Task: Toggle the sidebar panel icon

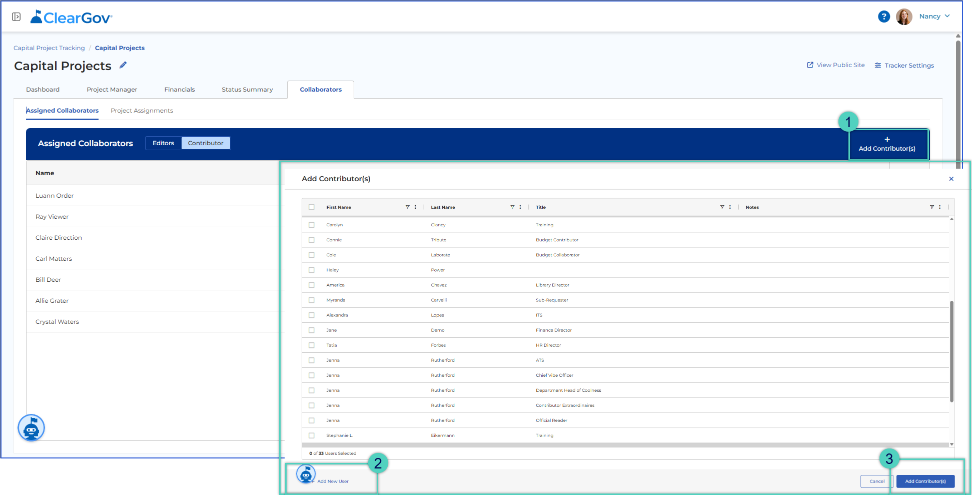Action: [17, 17]
